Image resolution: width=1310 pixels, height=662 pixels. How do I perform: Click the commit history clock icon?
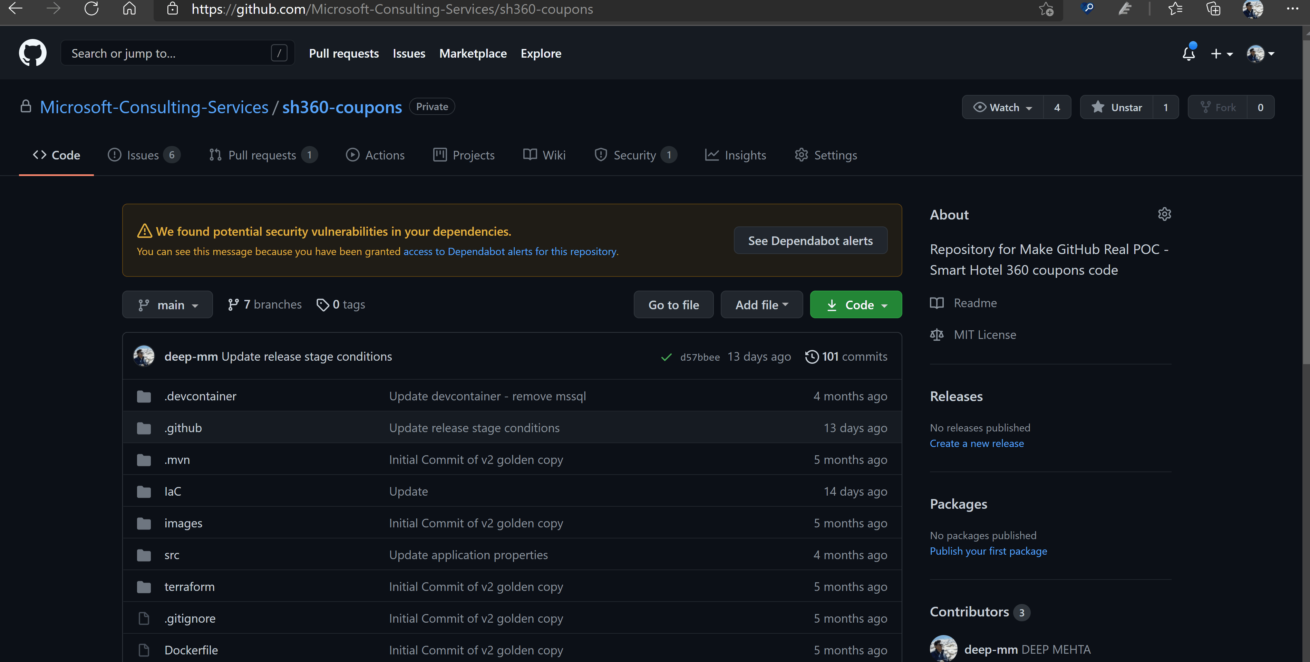pos(812,357)
